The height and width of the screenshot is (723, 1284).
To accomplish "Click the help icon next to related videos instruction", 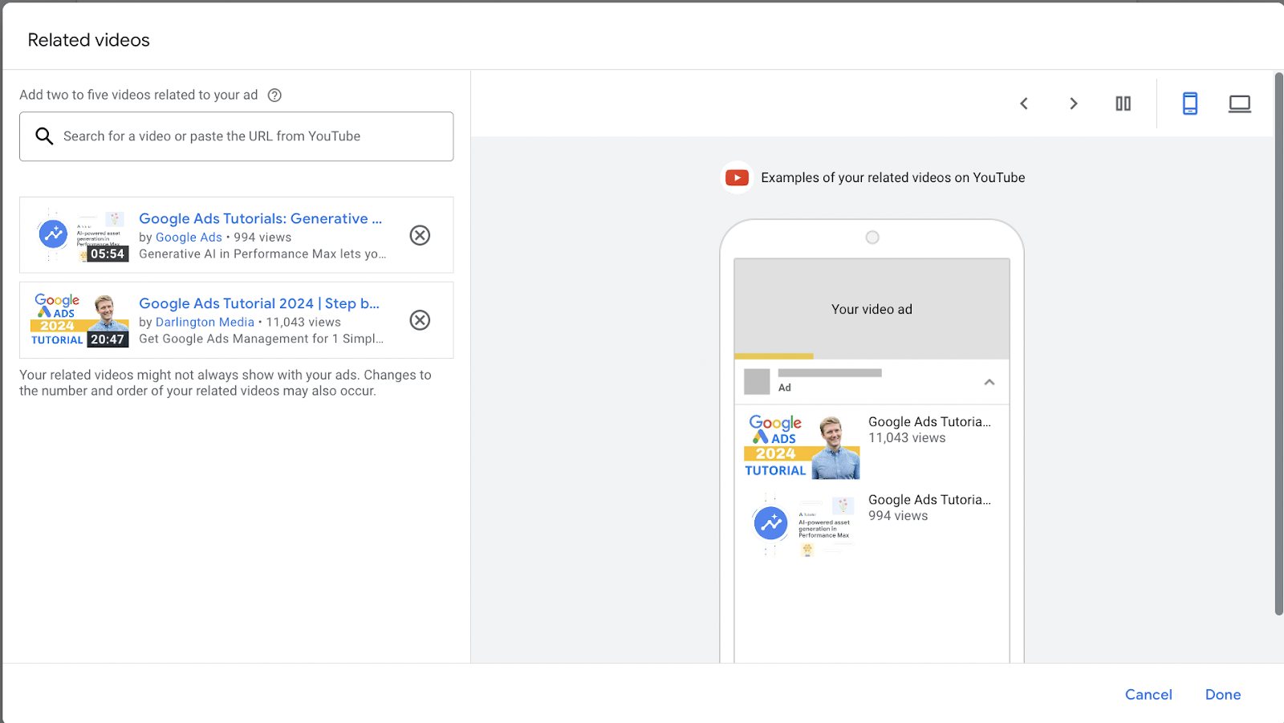I will point(274,95).
